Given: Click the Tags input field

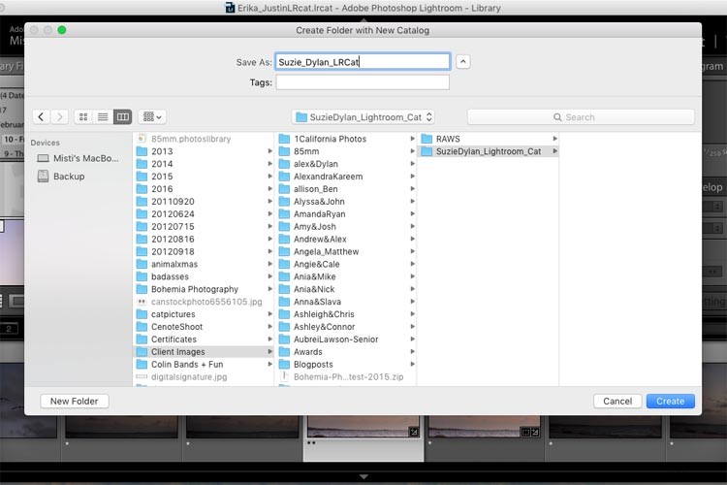Looking at the screenshot, I should (x=362, y=82).
